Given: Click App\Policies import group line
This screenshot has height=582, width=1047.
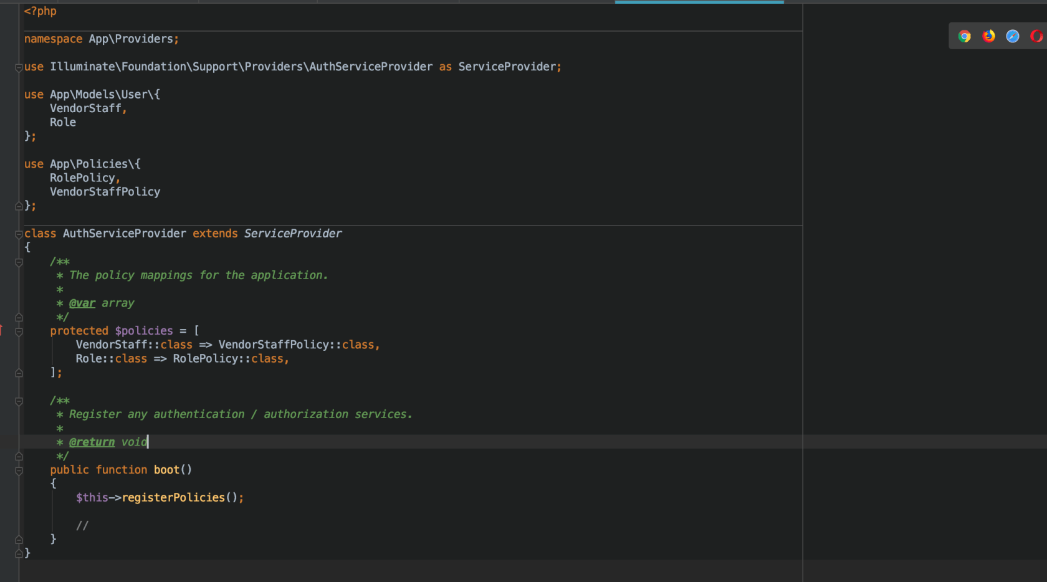Looking at the screenshot, I should [82, 164].
